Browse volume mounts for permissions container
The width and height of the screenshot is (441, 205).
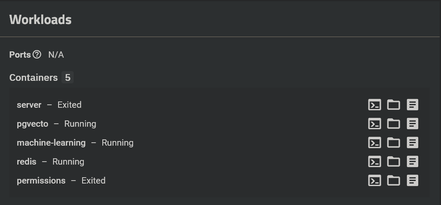point(393,181)
